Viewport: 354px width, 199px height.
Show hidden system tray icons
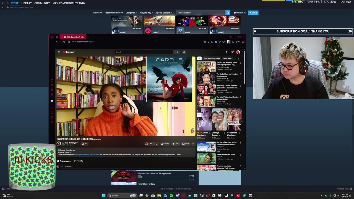pos(321,196)
